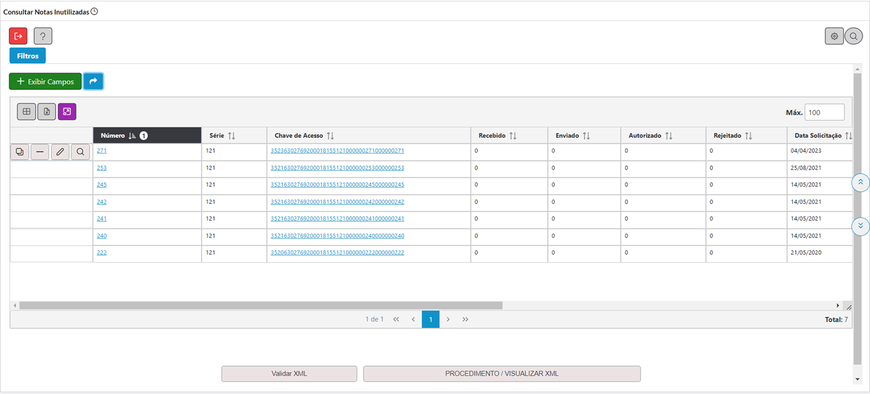Open the Filtros tab

27,56
